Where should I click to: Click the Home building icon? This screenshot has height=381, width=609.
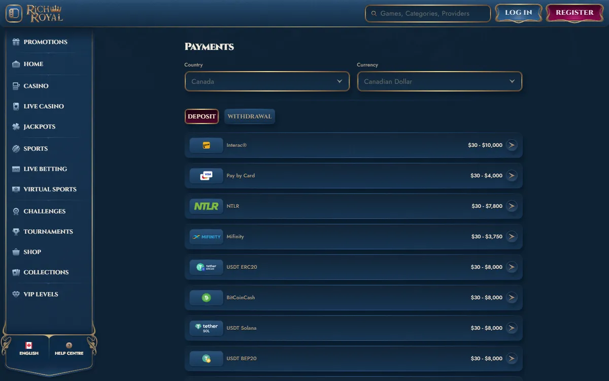[x=16, y=64]
